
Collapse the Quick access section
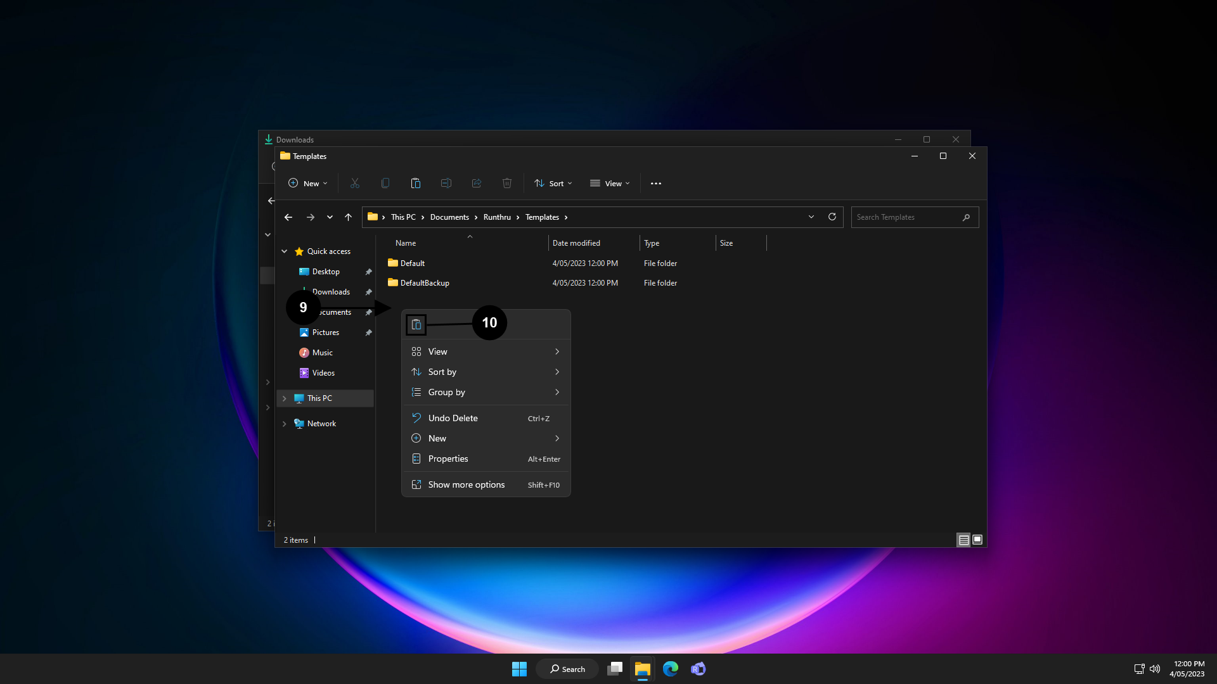284,251
